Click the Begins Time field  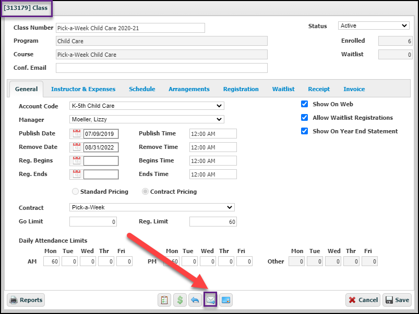pos(213,161)
